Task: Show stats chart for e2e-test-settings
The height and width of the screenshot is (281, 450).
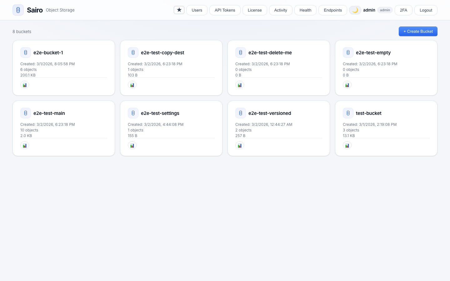Action: pos(132,145)
